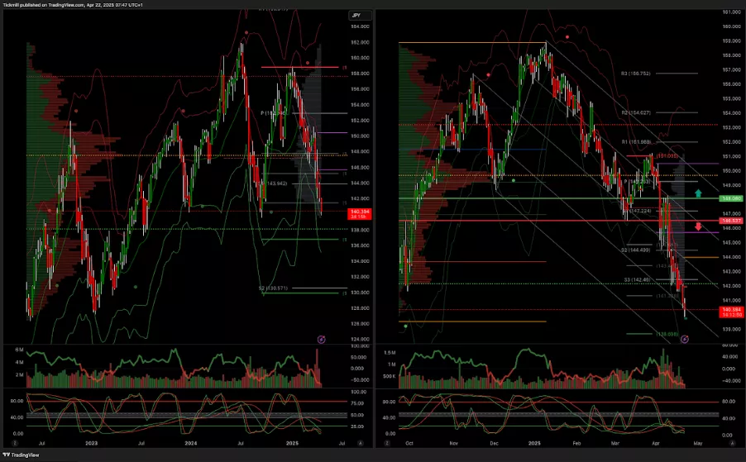The image size is (746, 462).
Task: Click the lightning event icon on left chart
Action: tap(323, 339)
